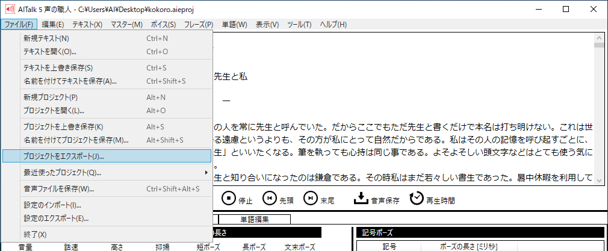
Task: Select テキストを上書き保存(S) entry
Action: click(x=107, y=68)
